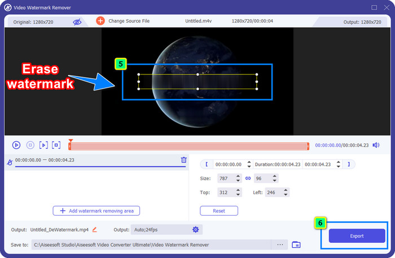Click the Reset button
395x258 pixels.
[219, 211]
